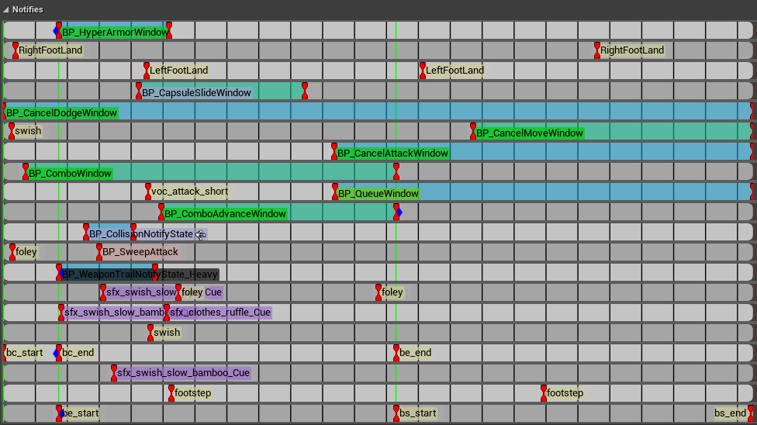Viewport: 757px width, 425px height.
Task: Click the BP_QueueWindow notify start marker icon
Action: click(335, 192)
